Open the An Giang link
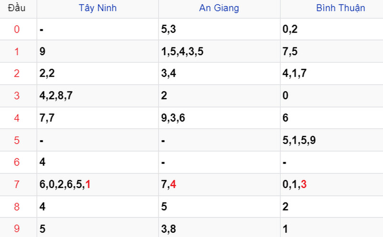383x237 pixels. coord(219,8)
